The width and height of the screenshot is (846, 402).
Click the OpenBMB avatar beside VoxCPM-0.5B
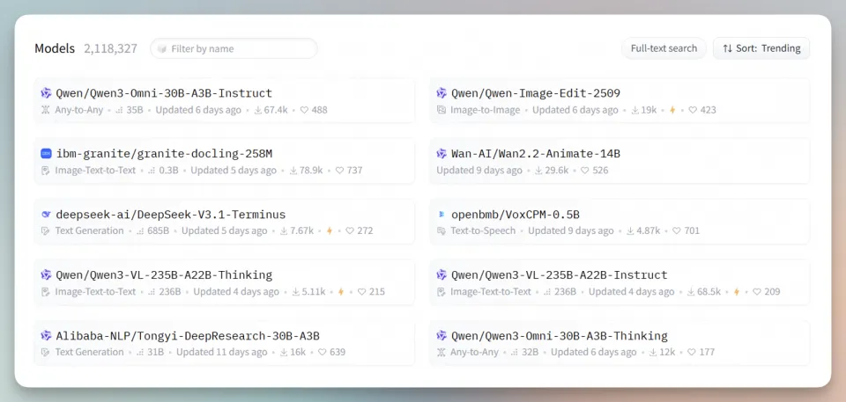click(x=442, y=215)
